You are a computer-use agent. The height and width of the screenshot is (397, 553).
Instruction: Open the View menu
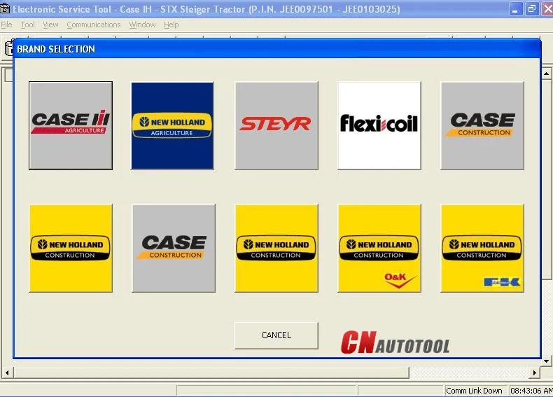[50, 25]
